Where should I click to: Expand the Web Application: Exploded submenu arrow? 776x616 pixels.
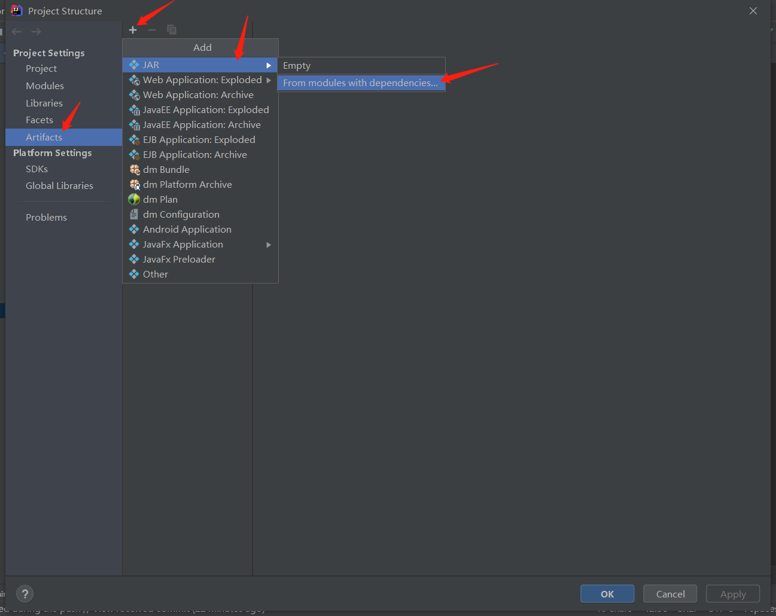[269, 80]
